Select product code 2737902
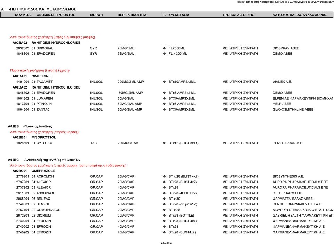The image size is (334, 244). (x=23, y=188)
